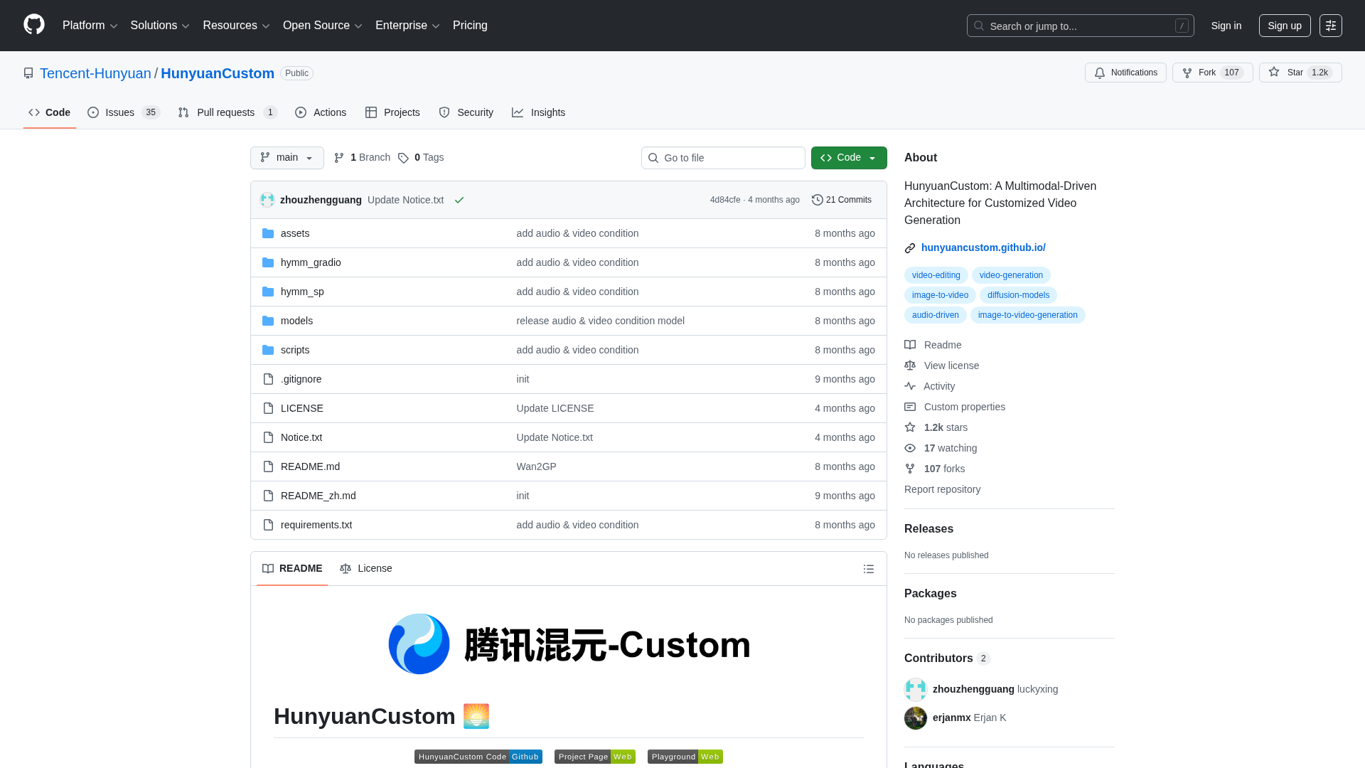Expand the main branch dropdown
1365x768 pixels.
(287, 158)
